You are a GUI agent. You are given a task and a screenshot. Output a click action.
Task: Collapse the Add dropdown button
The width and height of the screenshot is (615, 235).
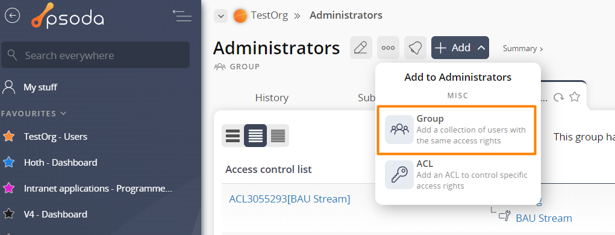[460, 48]
